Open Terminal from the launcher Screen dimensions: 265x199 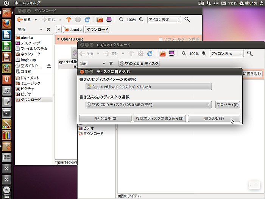(x=6, y=113)
